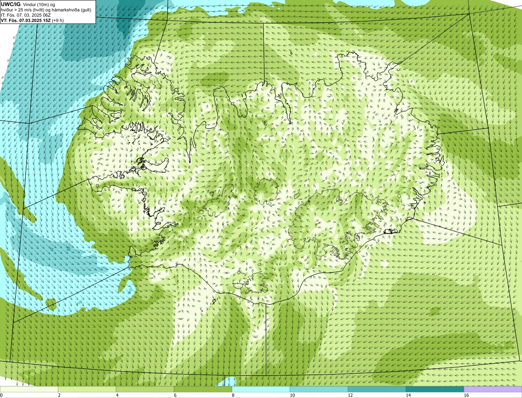Select the dark teal 14–16 legend swatch
Viewport: 522px width, 398px height.
[x=435, y=389]
